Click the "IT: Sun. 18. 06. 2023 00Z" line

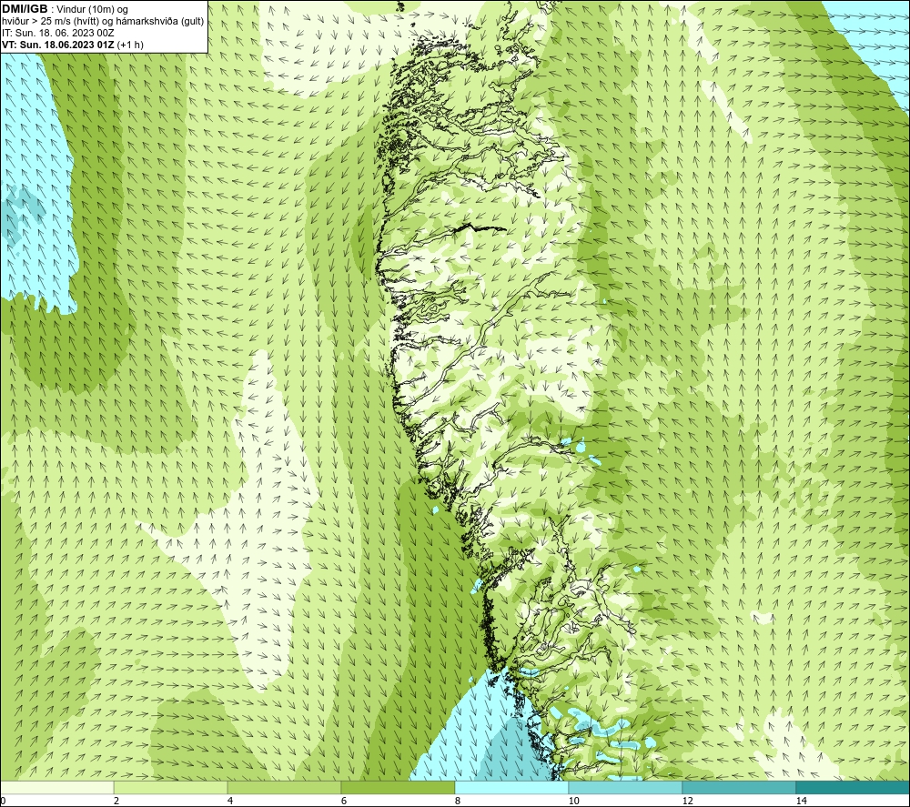pos(58,33)
